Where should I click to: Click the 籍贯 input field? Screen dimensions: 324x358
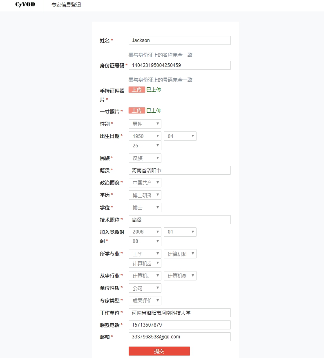click(180, 170)
